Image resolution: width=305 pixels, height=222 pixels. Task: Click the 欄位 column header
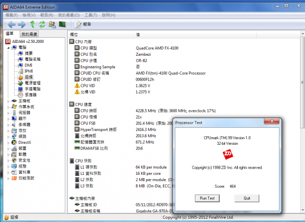pos(101,35)
